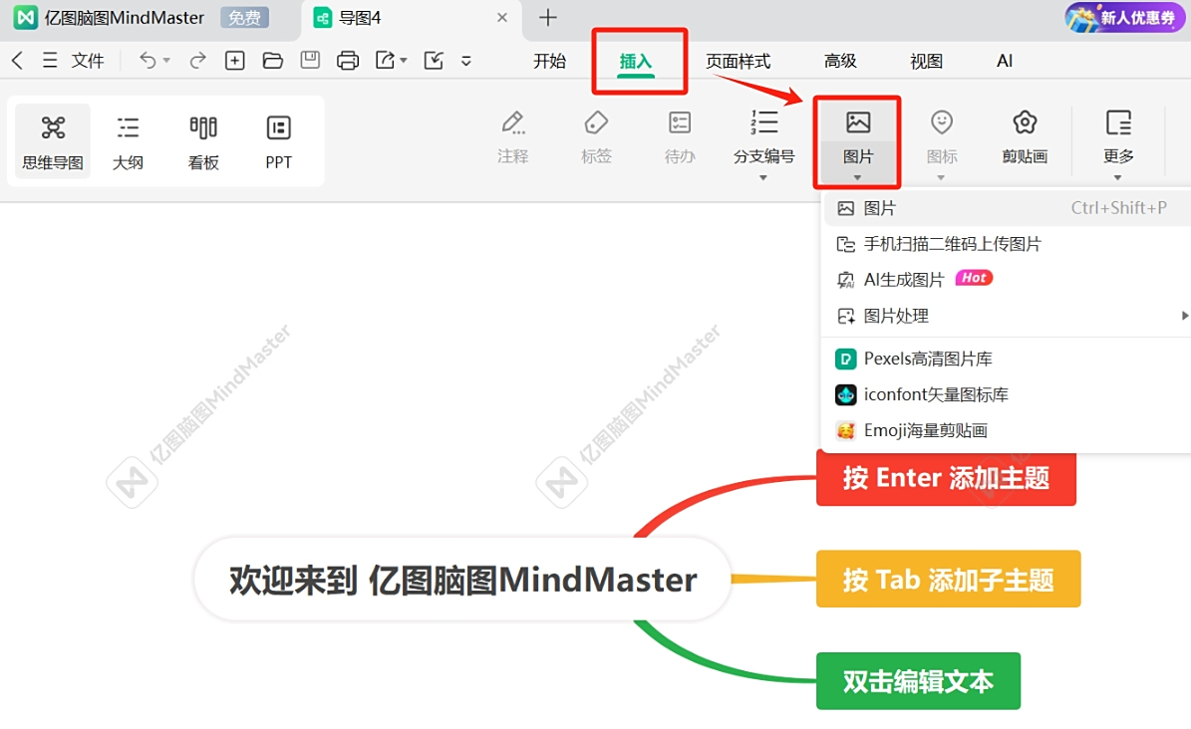Select the Mind Map (思维导图) view

53,141
